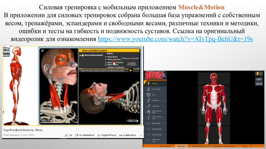The height and width of the screenshot is (149, 266).
Task: Click the СОХРАНИТЬ save button
Action: 128,135
